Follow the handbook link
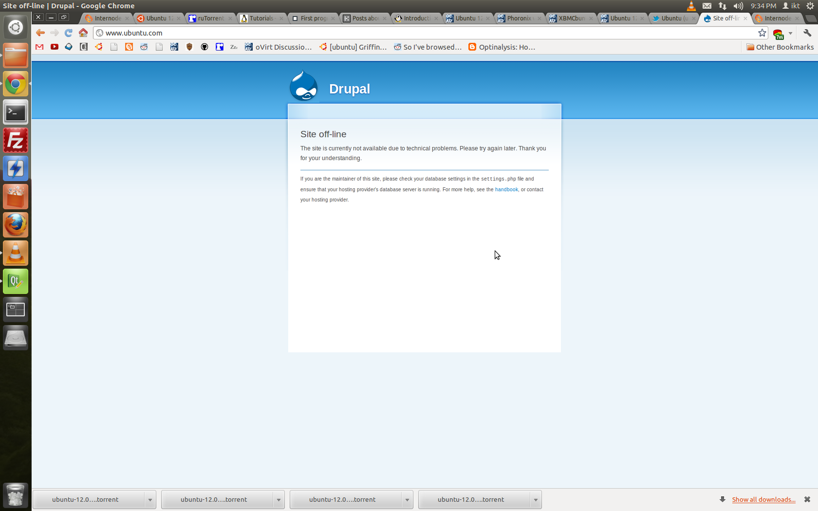 click(x=506, y=189)
